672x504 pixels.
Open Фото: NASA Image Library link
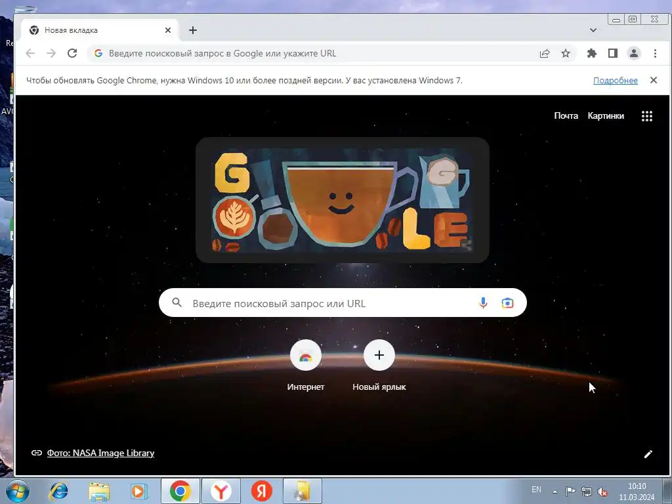click(100, 453)
